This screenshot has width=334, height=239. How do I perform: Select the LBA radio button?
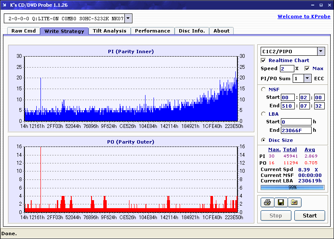[x=264, y=114]
